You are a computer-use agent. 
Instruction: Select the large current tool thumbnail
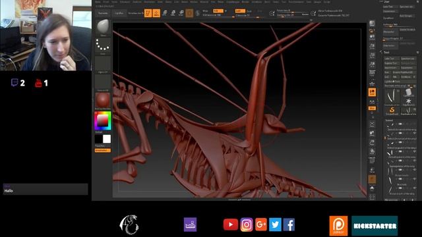392,97
